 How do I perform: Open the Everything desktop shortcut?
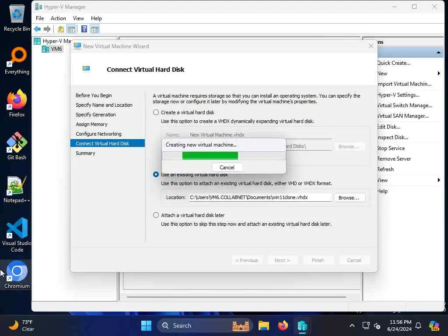(17, 60)
